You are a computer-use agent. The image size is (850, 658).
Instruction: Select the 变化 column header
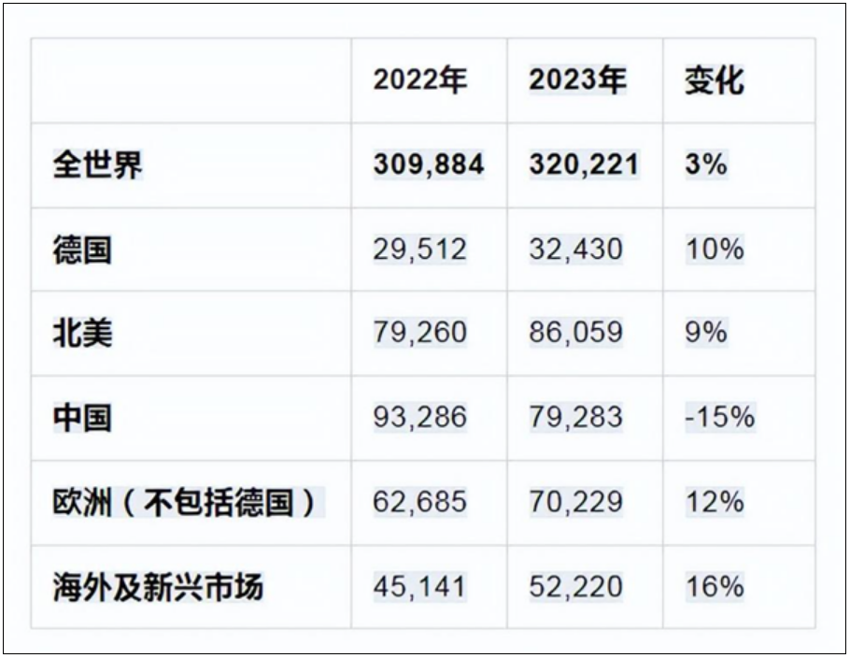(x=715, y=80)
